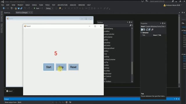Open the ARCHITECTURE menu
This screenshot has height=104, width=186.
tap(62, 5)
